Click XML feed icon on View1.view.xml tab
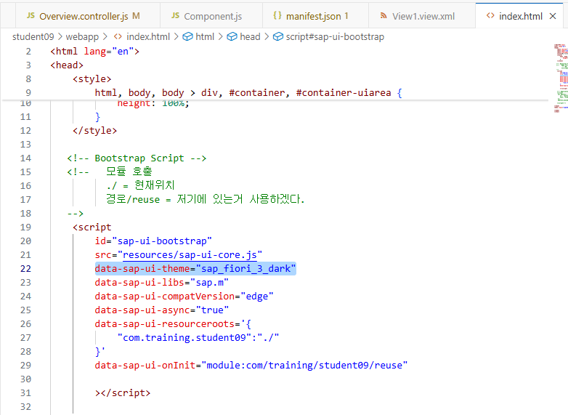Viewport: 568px width, 415px height. [x=384, y=15]
